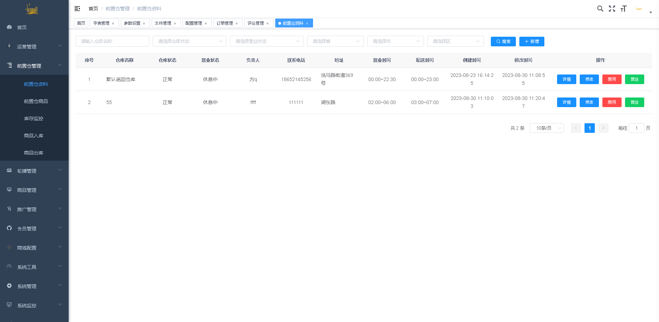Click the font size (T) icon
Viewport: 659px width, 322px height.
(624, 9)
